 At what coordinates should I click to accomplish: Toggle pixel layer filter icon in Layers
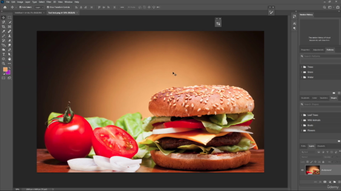coord(319,152)
